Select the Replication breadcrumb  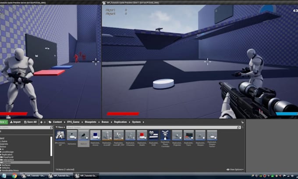tap(121, 122)
